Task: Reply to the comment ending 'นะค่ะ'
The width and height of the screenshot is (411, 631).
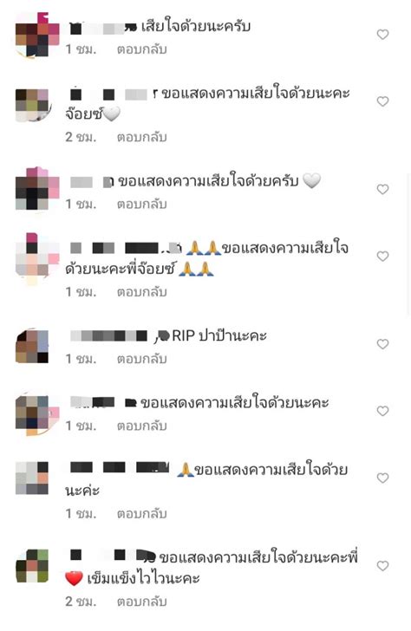Action: tap(141, 514)
